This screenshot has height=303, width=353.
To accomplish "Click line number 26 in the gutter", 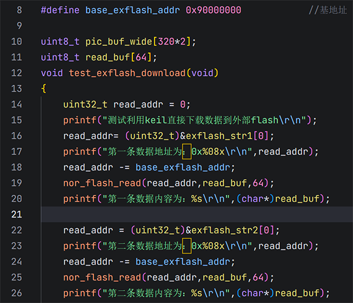I will 16,292.
